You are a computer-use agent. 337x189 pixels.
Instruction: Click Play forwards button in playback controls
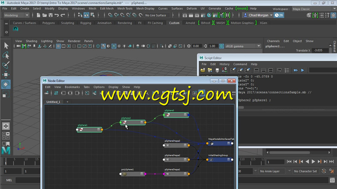coord(313,162)
